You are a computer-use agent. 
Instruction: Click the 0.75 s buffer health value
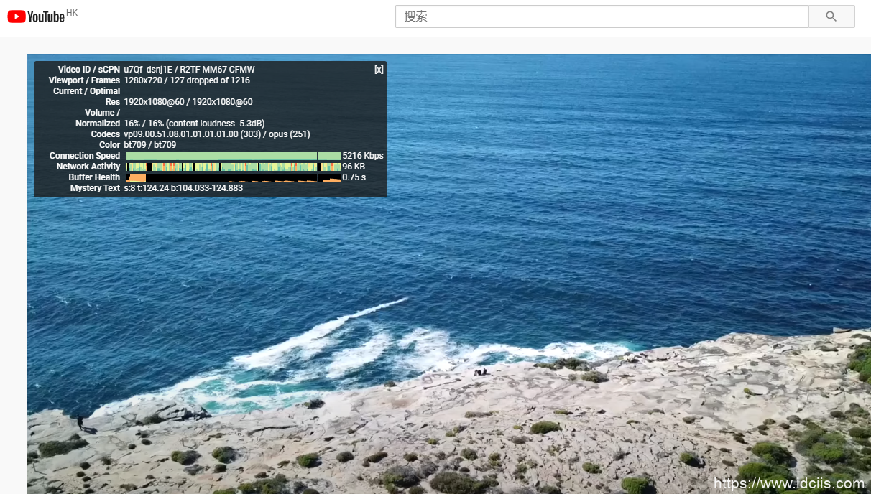(354, 177)
